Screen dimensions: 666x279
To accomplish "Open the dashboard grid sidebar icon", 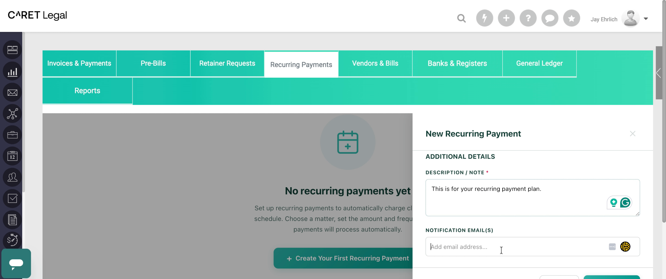I will [12, 50].
